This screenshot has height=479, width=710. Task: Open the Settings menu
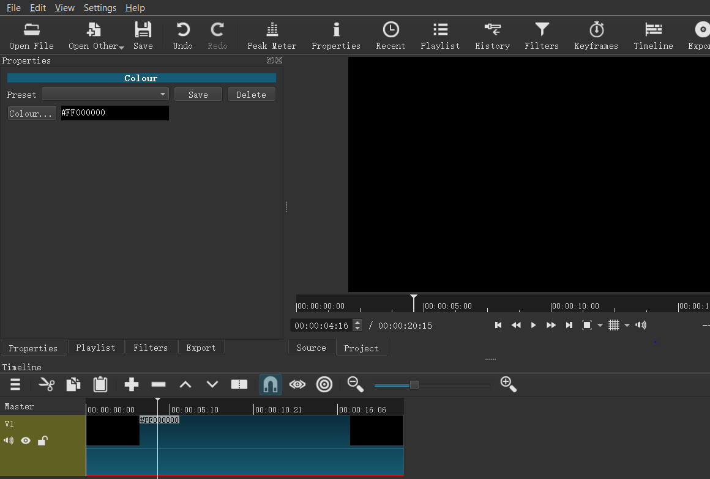tap(100, 8)
